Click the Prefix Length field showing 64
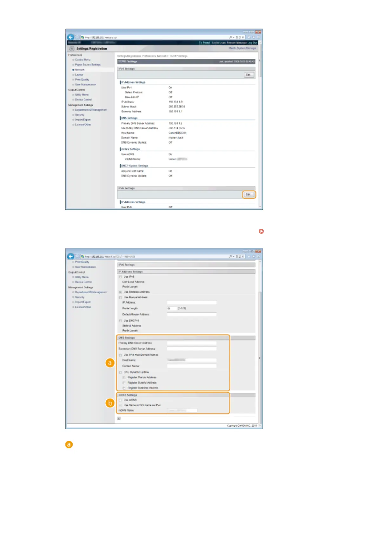The height and width of the screenshot is (535, 378). [x=172, y=308]
